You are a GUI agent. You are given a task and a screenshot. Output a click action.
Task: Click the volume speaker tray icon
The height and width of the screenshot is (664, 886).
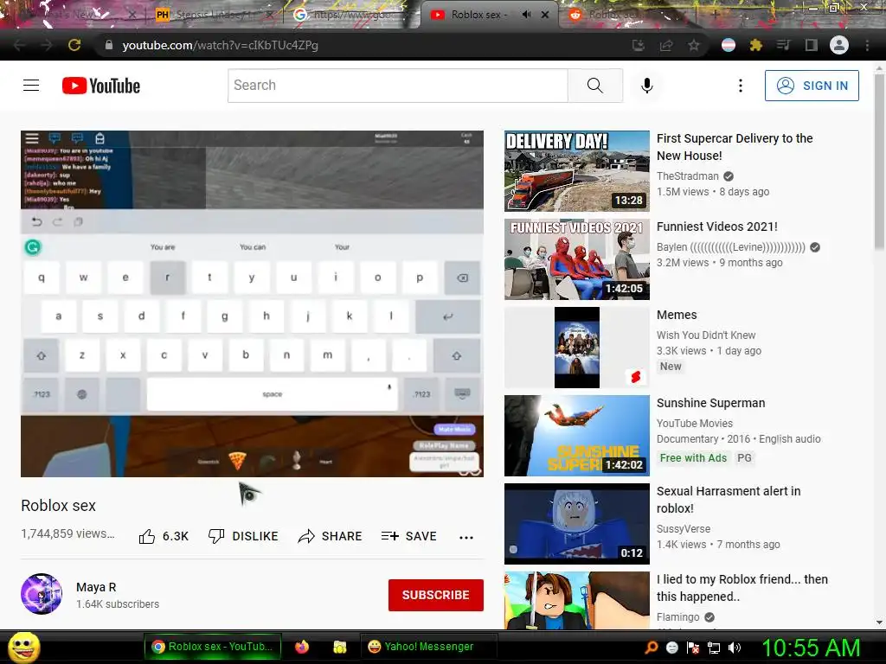click(x=735, y=648)
